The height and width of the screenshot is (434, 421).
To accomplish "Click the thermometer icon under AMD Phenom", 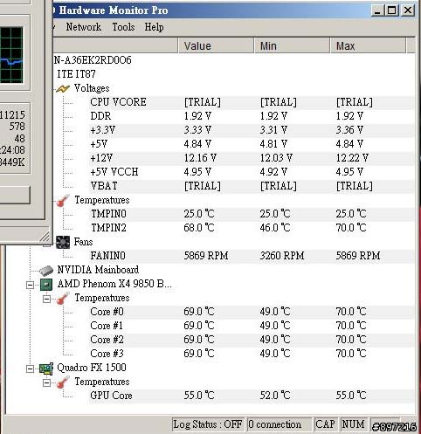I will (x=63, y=298).
